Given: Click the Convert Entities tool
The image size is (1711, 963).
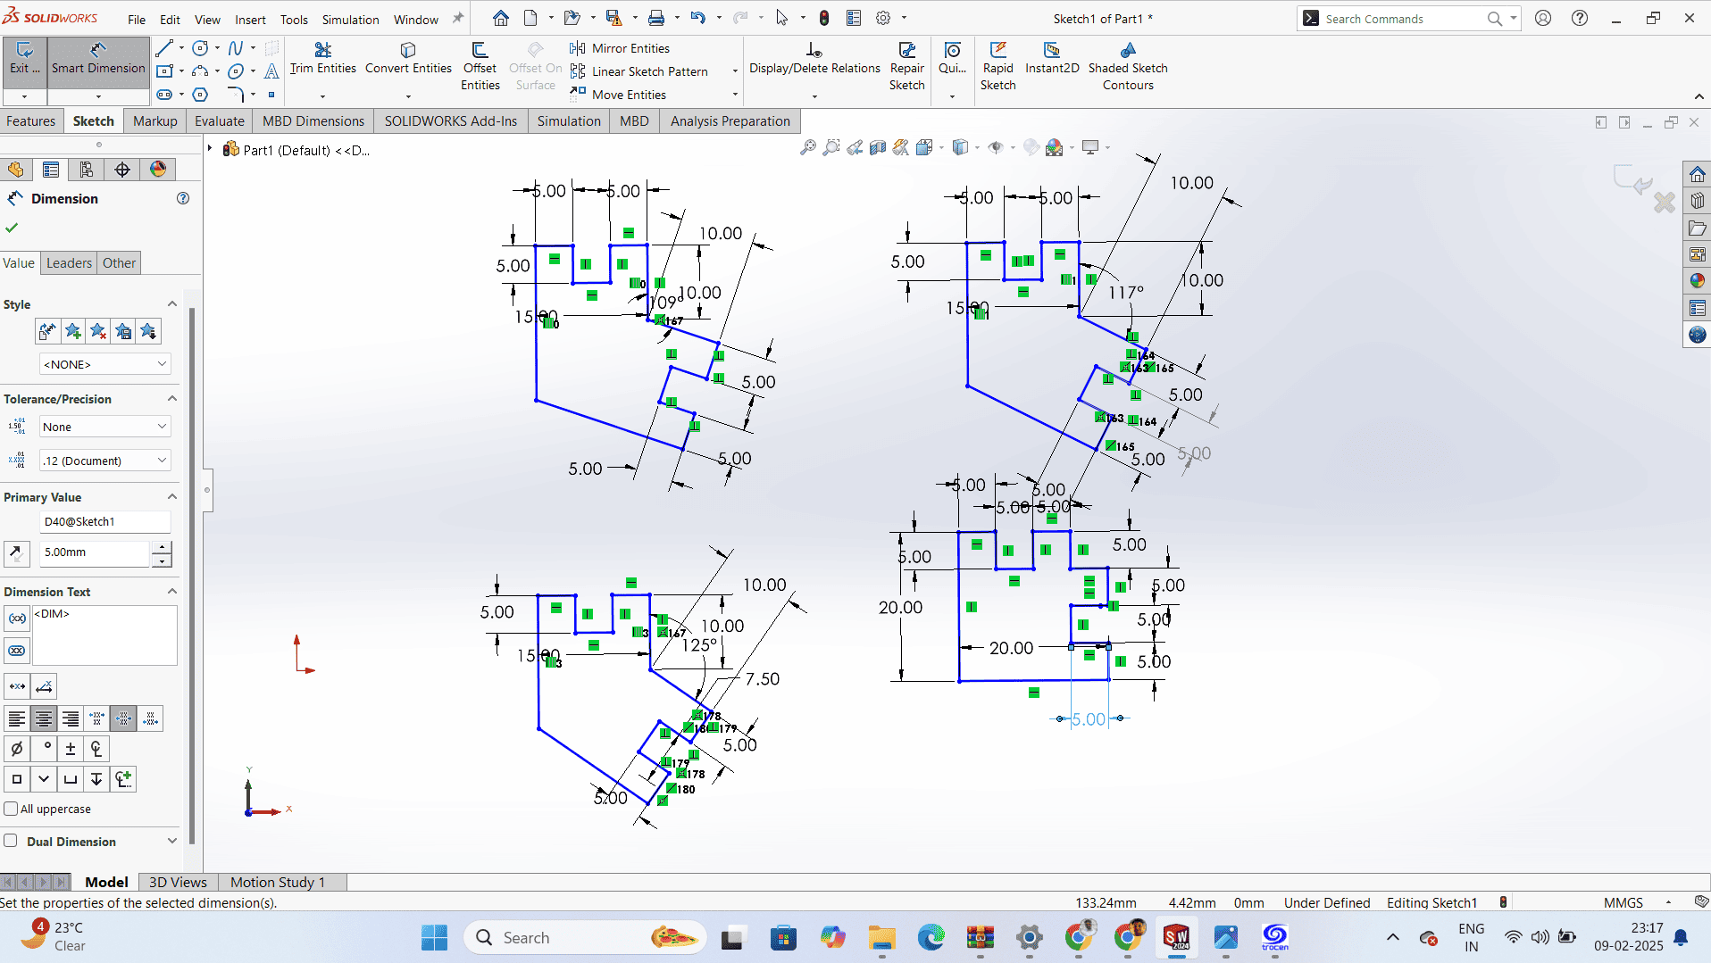Looking at the screenshot, I should click(x=408, y=58).
